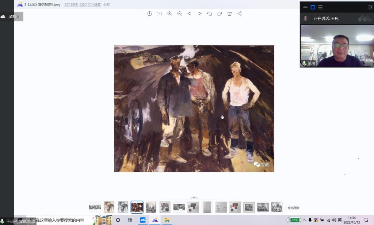Open the share icon in viewer toolbar

(240, 14)
